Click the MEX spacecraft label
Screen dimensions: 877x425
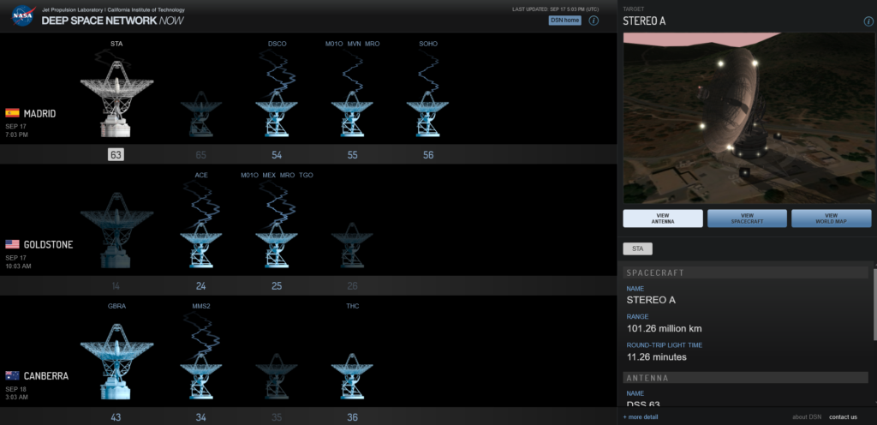point(269,175)
